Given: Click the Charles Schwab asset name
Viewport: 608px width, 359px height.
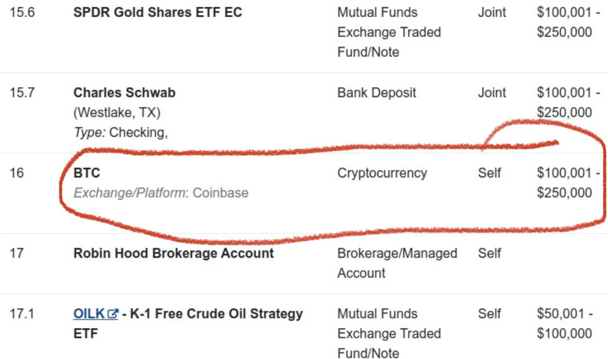Looking at the screenshot, I should (x=124, y=93).
